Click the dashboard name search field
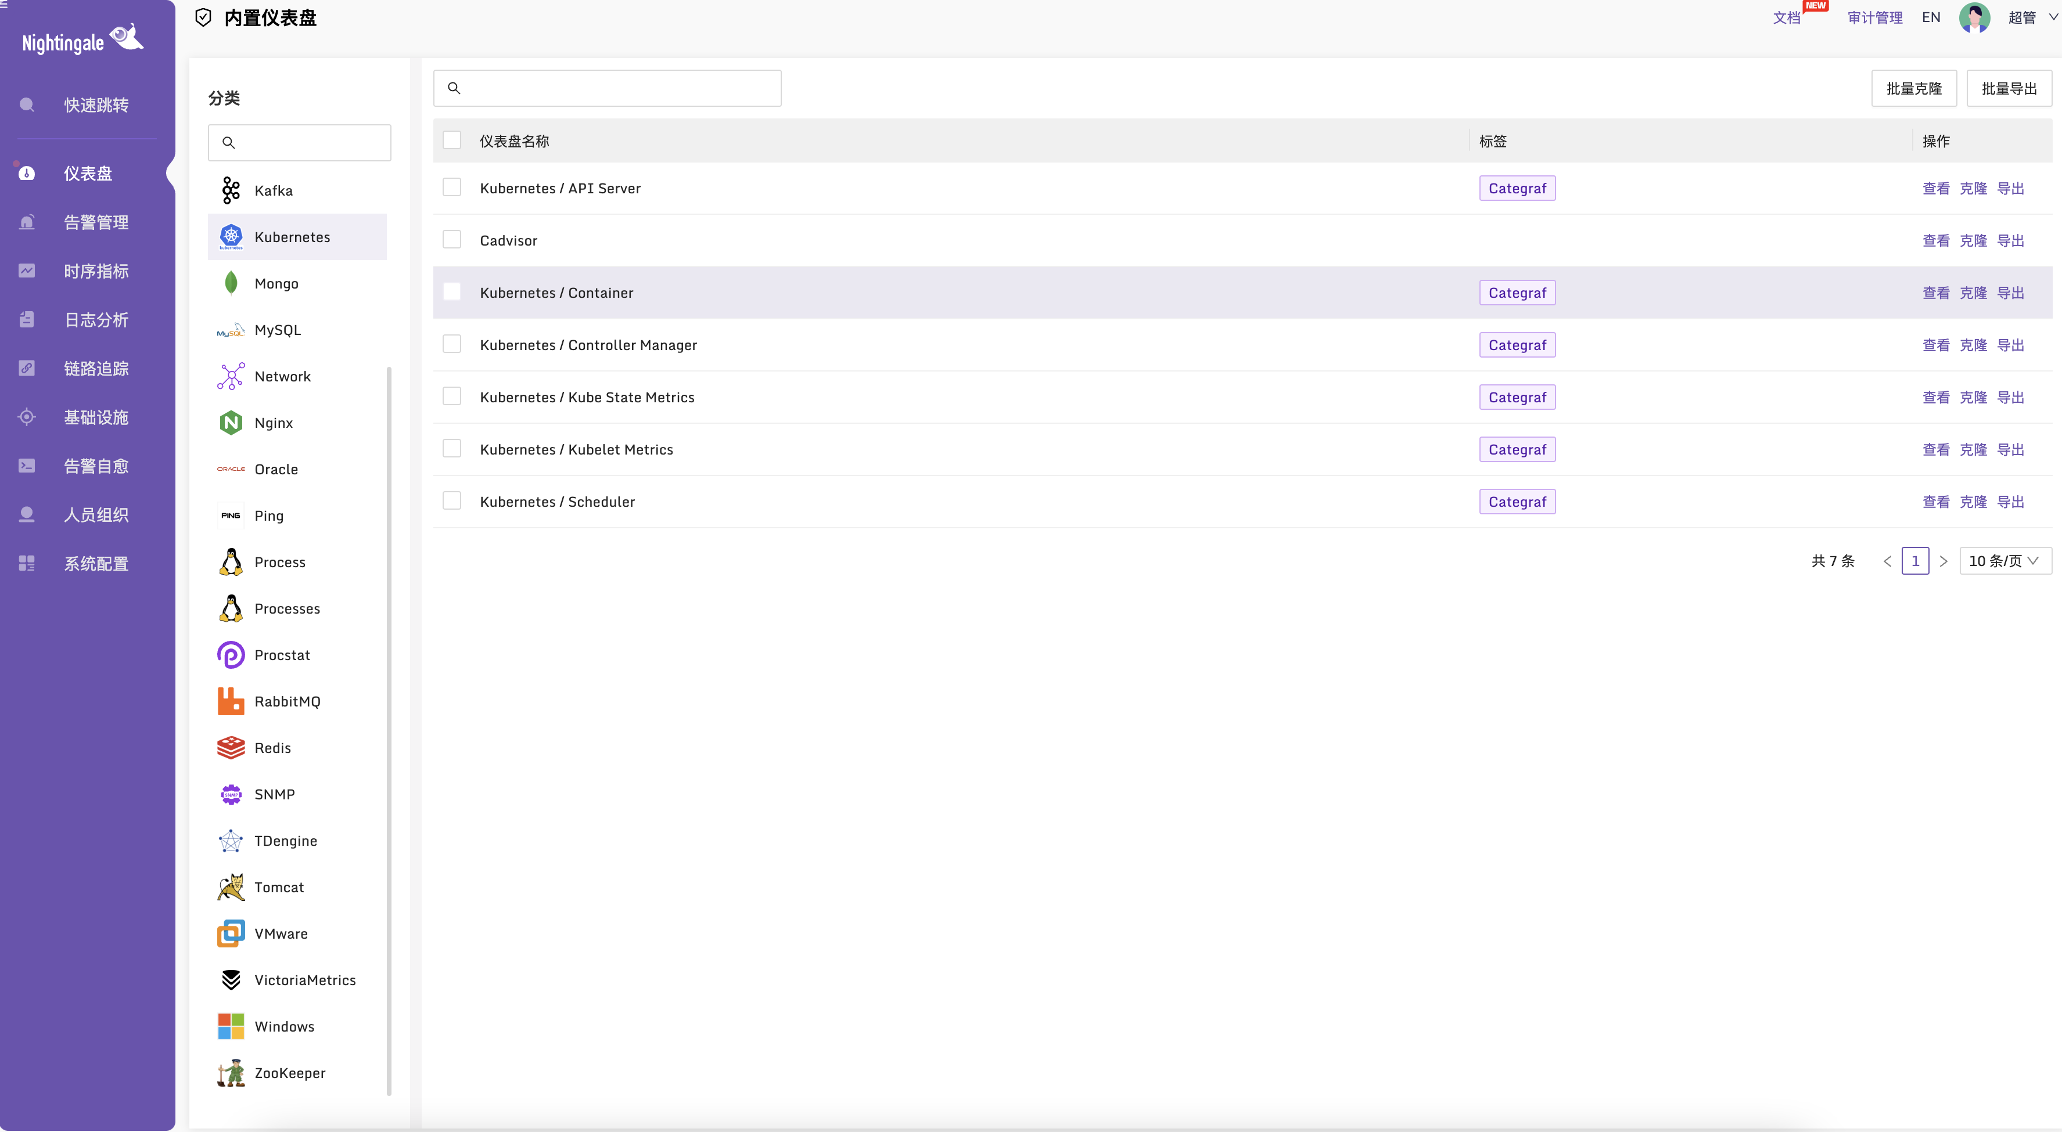This screenshot has width=2062, height=1132. (x=607, y=88)
